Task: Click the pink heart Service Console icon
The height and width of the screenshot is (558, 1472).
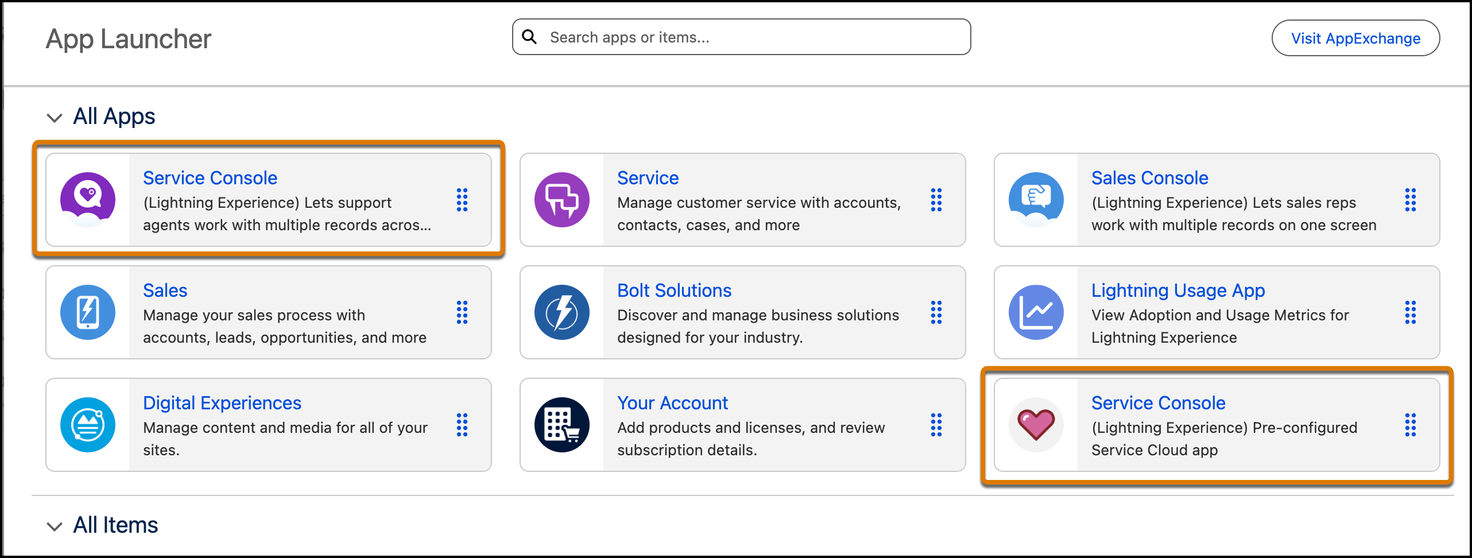Action: point(1036,425)
